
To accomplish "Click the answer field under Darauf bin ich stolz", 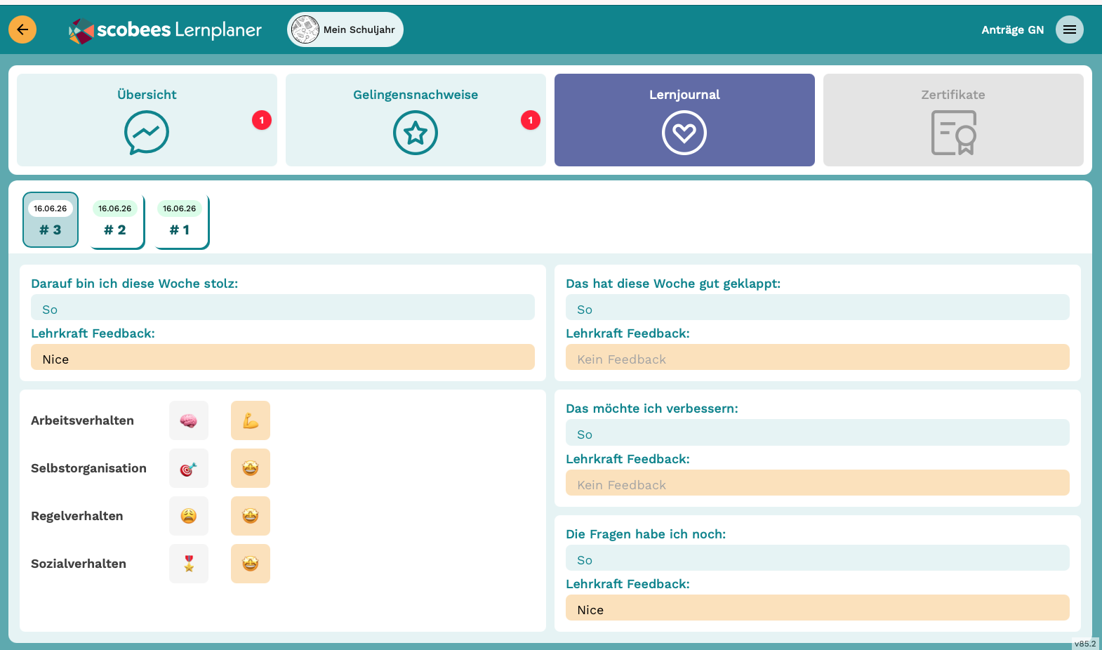I will (x=283, y=307).
